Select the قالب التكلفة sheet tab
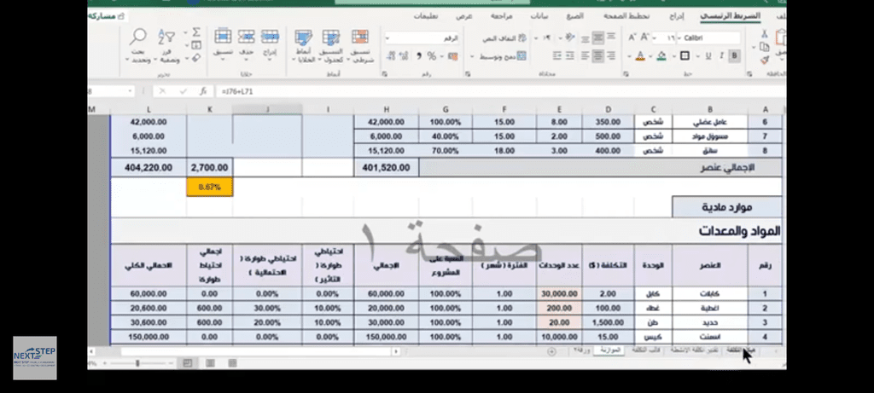 point(645,350)
